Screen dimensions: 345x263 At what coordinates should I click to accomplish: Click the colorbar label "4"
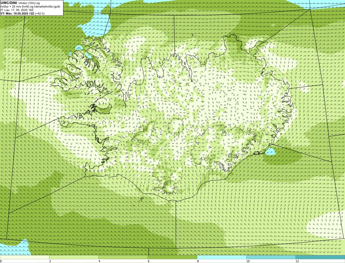(99, 261)
